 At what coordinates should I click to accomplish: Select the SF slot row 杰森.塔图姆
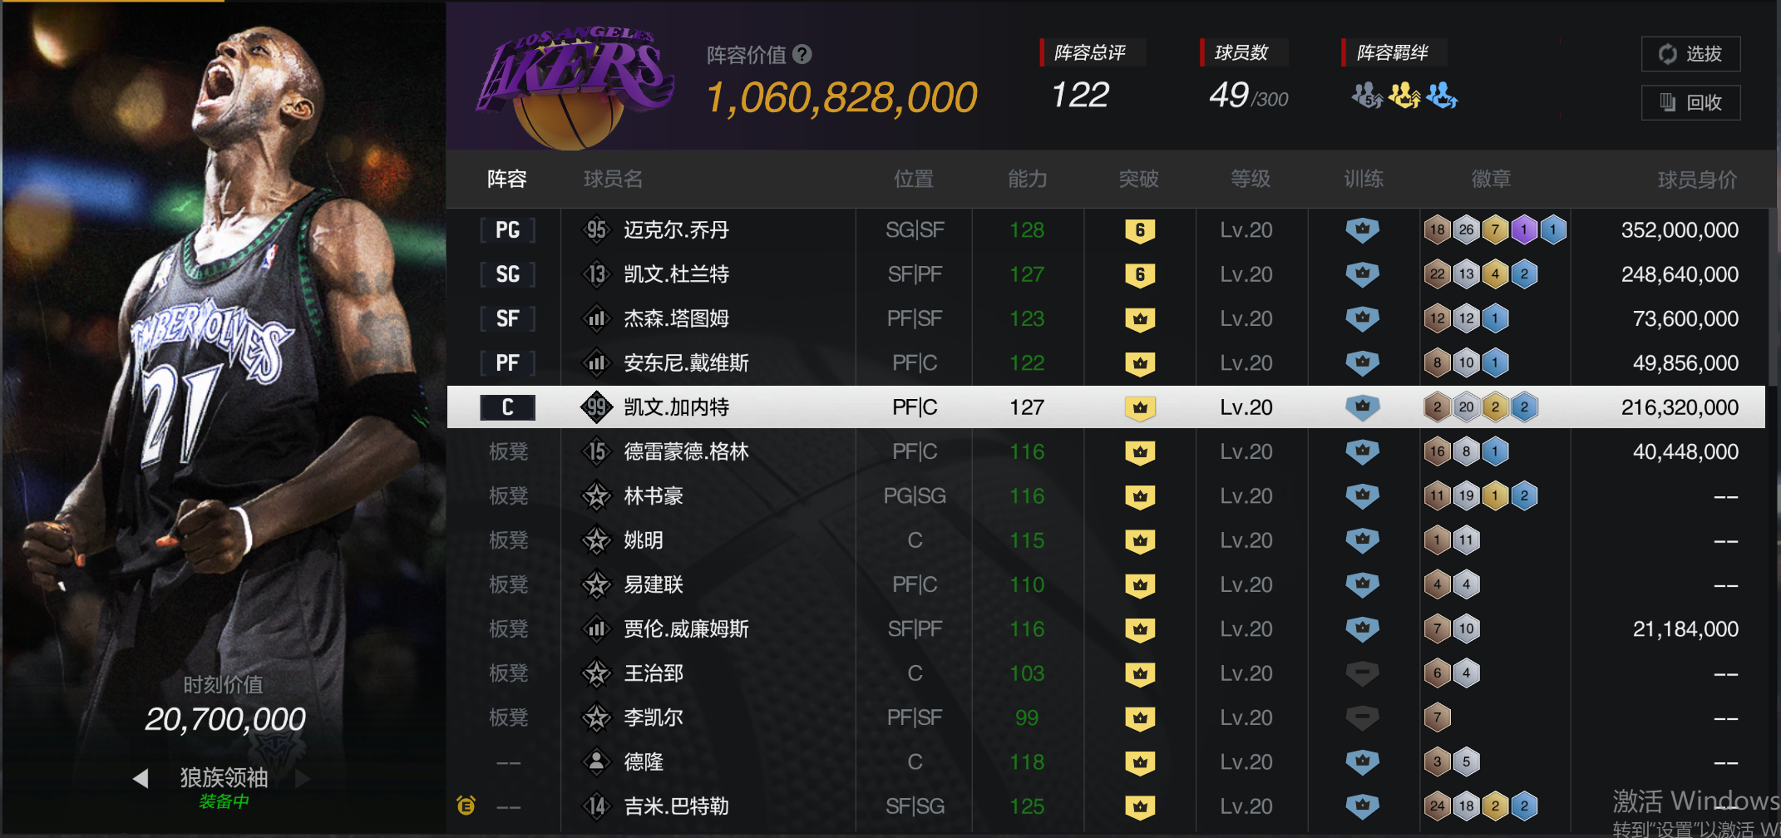click(1106, 318)
